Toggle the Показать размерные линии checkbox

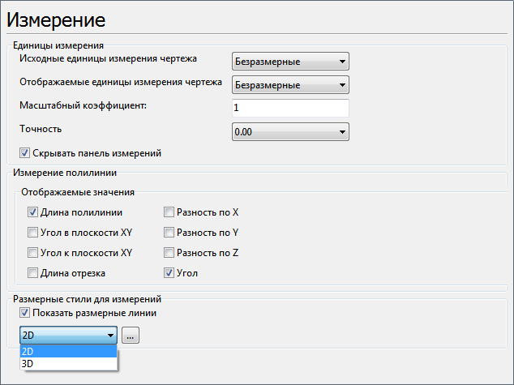pos(24,313)
